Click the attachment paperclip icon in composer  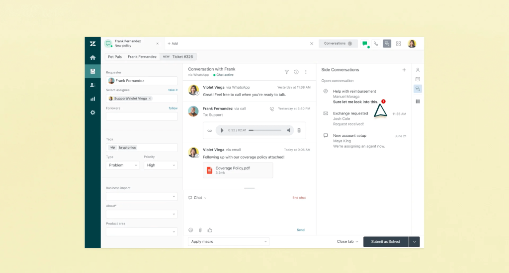(200, 230)
